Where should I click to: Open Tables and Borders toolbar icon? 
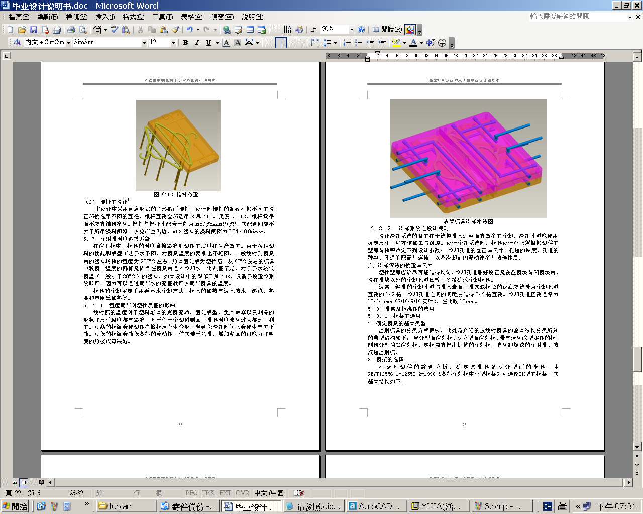[239, 30]
